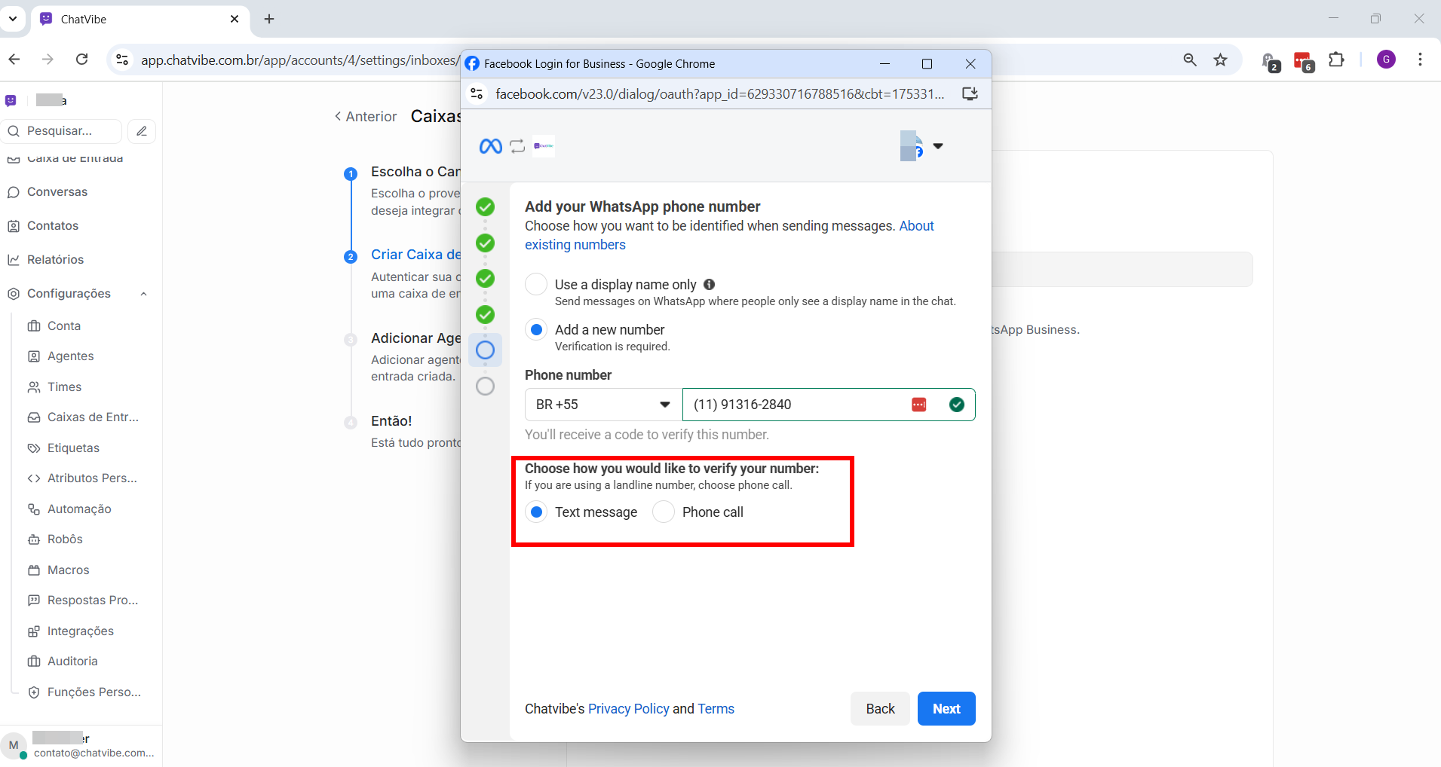Open Atributos Personalizados settings item
Image resolution: width=1441 pixels, height=767 pixels.
[x=92, y=478]
